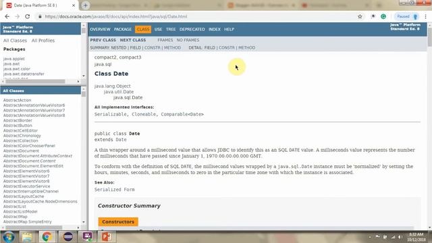
Task: Open the AbstractExecutorService class
Action: (27, 186)
